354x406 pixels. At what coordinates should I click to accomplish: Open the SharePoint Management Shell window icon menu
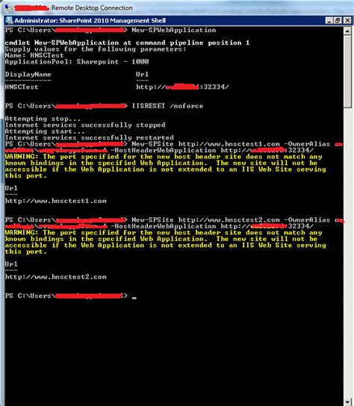[x=9, y=20]
